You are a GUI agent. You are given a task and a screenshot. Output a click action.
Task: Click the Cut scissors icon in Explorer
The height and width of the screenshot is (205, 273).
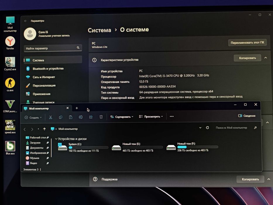(x=51, y=117)
